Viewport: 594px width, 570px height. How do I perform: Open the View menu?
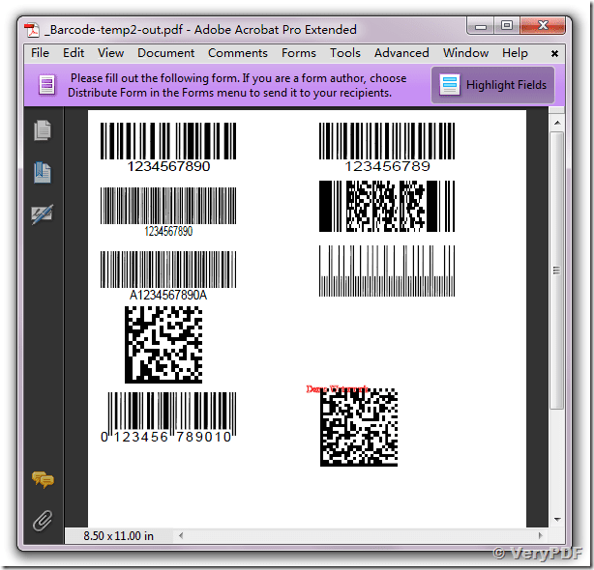click(110, 53)
